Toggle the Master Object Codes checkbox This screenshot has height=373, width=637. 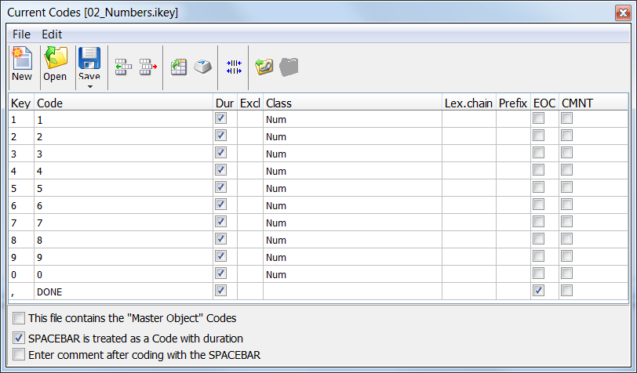point(18,318)
